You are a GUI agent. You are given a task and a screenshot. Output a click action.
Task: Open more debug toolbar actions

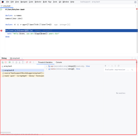[x=33, y=62]
